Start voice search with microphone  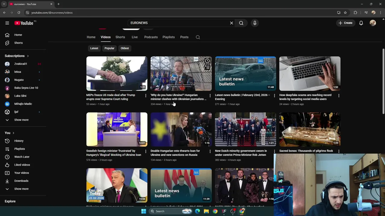coord(255,23)
